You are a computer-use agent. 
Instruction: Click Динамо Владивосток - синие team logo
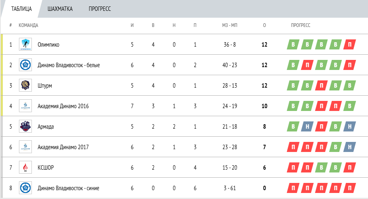[x=25, y=188]
